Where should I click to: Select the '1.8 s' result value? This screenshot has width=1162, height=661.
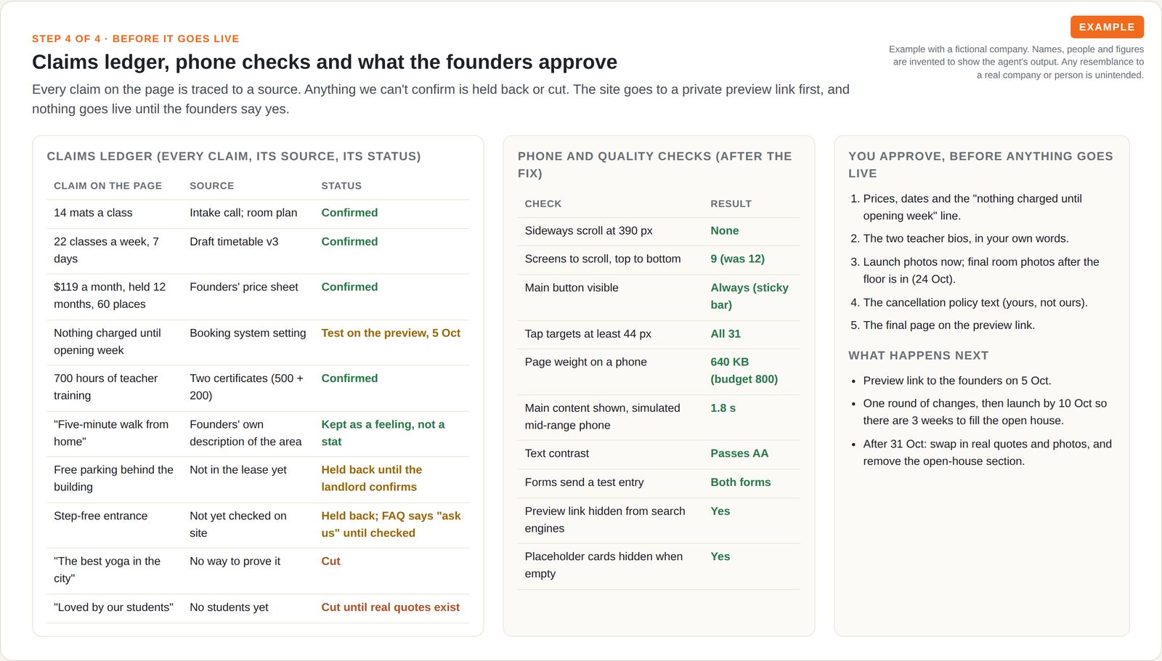(723, 408)
